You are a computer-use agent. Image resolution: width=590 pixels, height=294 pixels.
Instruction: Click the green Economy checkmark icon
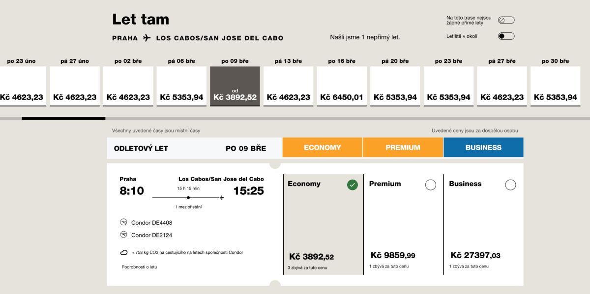coord(352,185)
